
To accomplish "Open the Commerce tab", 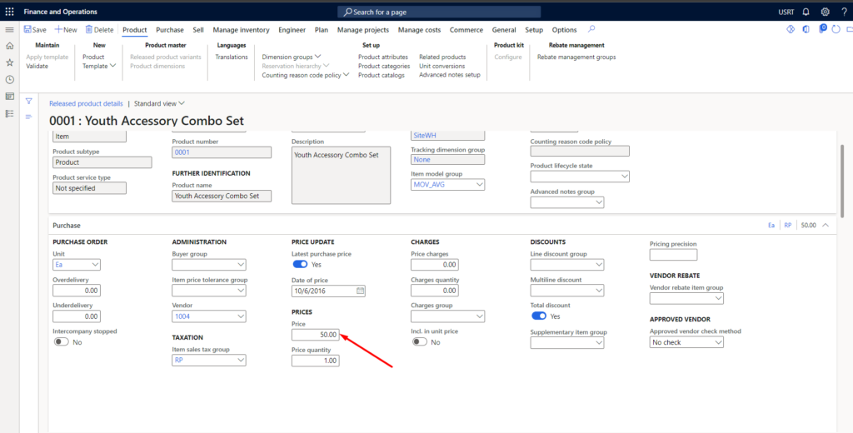I will 466,30.
